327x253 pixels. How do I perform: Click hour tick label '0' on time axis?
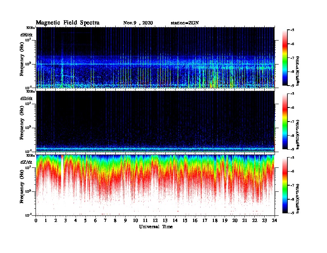(x=36, y=220)
